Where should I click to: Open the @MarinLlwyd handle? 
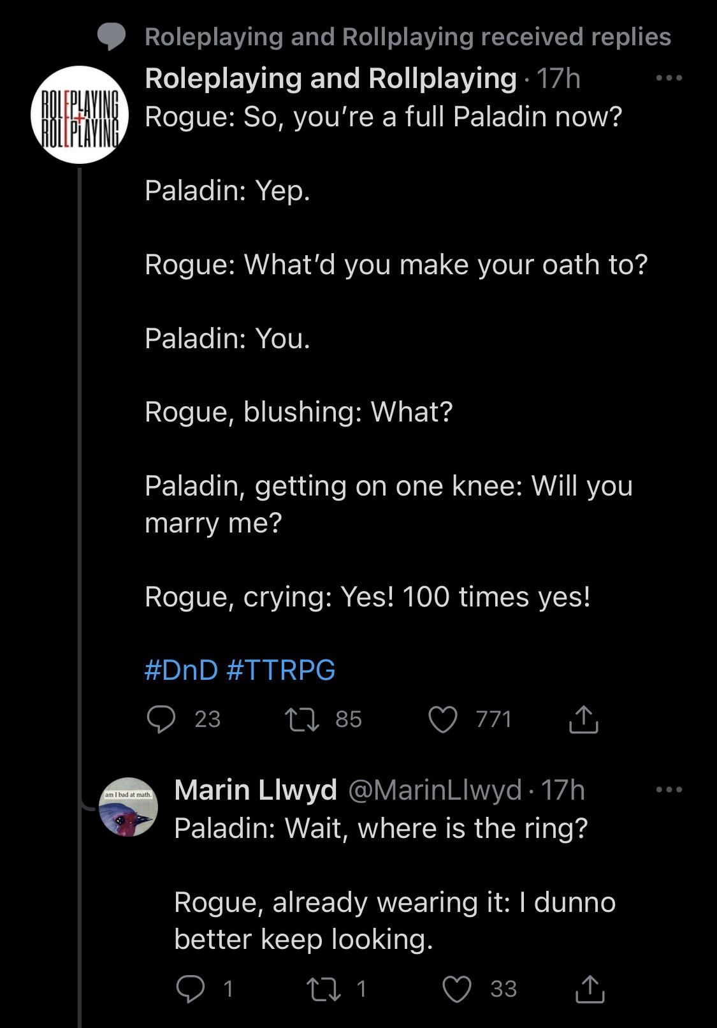(435, 790)
